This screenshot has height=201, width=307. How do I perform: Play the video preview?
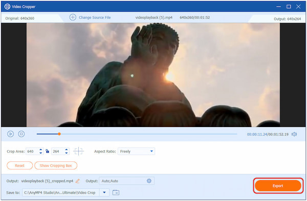(10, 134)
